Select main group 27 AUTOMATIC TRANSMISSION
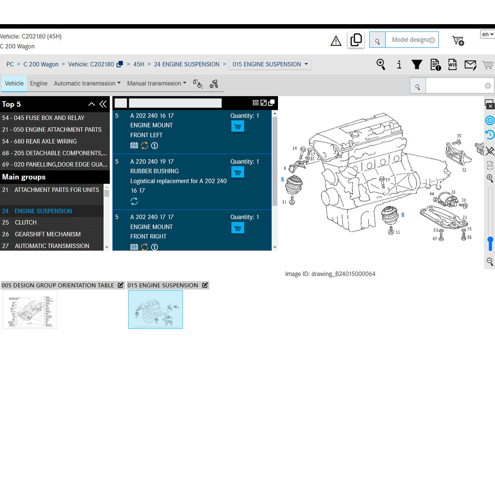The image size is (495, 495). pos(52,246)
